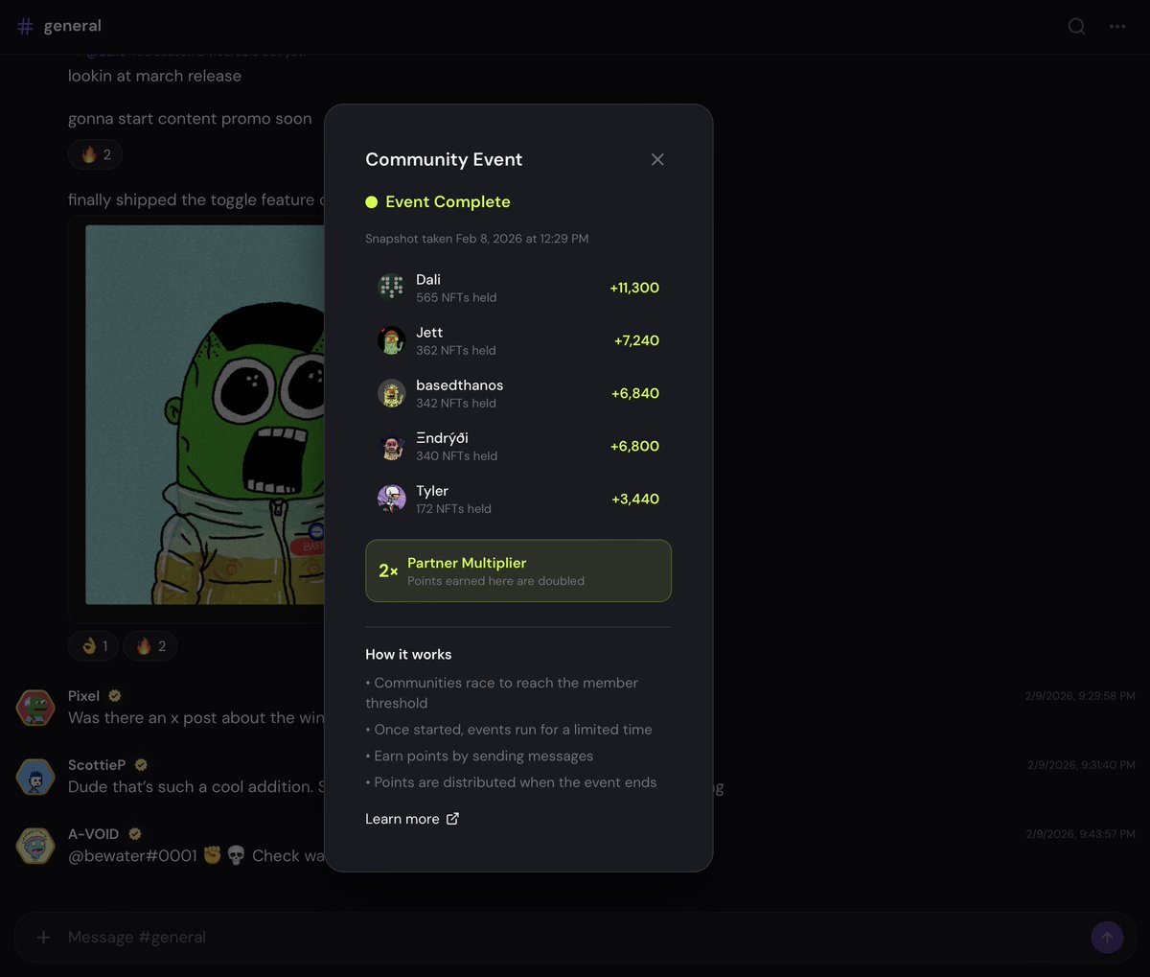Click A-VOID's avatar in chat
Viewport: 1150px width, 977px height.
35,846
